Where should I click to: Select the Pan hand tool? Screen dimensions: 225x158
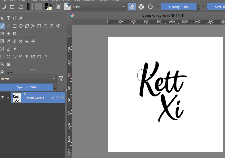8,64
